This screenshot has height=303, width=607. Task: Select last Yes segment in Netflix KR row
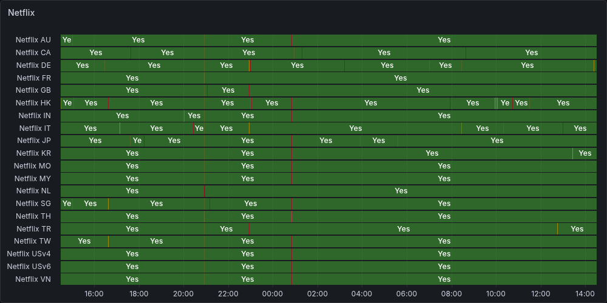click(x=585, y=153)
